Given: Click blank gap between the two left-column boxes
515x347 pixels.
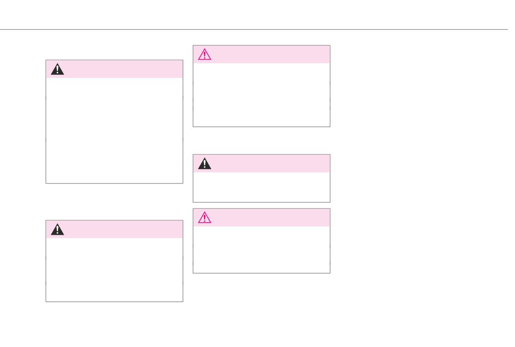Looking at the screenshot, I should (114, 202).
